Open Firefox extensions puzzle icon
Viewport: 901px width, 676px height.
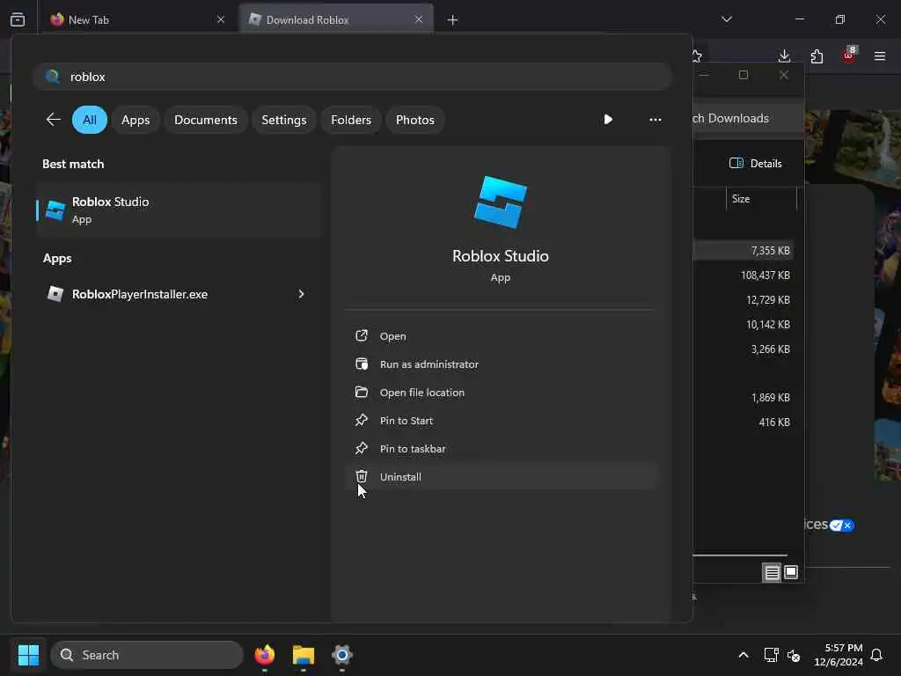pyautogui.click(x=817, y=55)
